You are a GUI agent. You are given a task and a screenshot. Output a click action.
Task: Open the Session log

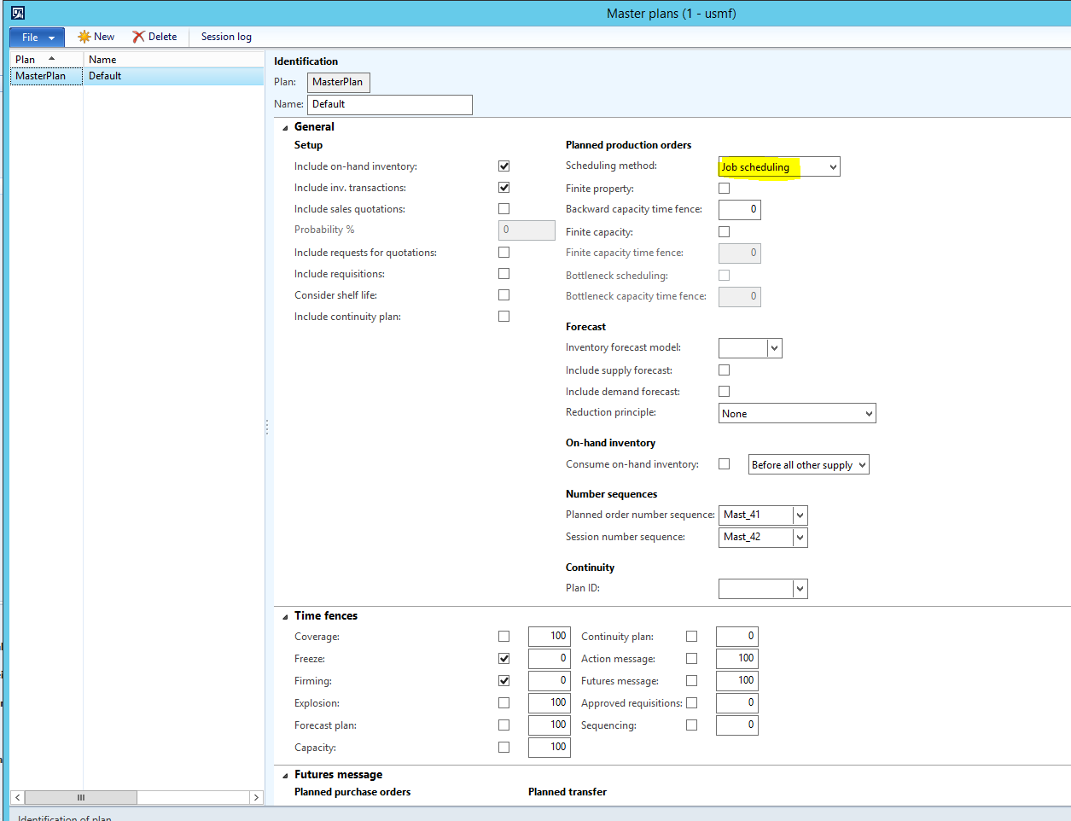224,37
